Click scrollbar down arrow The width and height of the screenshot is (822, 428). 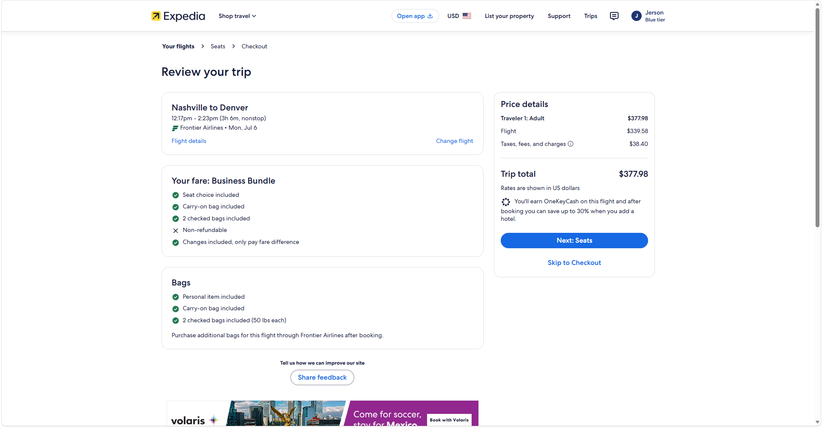(x=817, y=422)
